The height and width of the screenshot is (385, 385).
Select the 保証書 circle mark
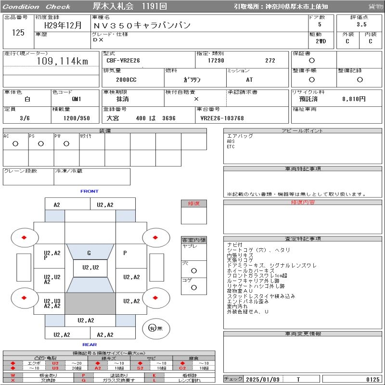[311, 61]
